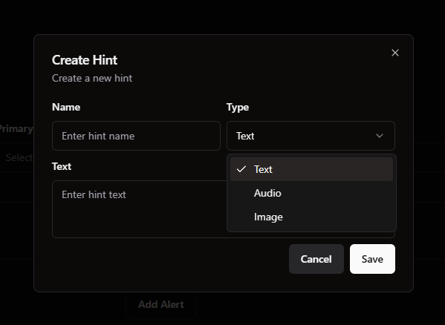Screen dimensions: 445x325
Task: Click the Create a new hint subtitle
Action: (x=92, y=78)
